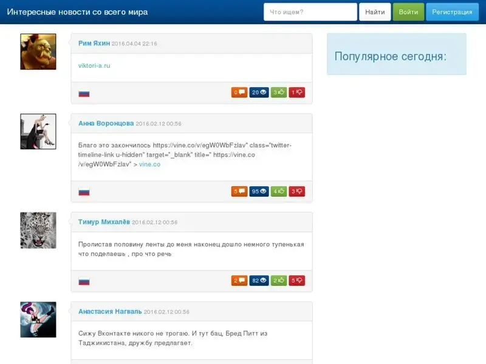Follow the vine.co link

click(x=149, y=164)
